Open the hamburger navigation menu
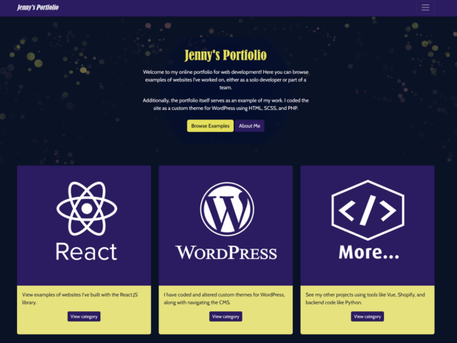 pyautogui.click(x=425, y=7)
